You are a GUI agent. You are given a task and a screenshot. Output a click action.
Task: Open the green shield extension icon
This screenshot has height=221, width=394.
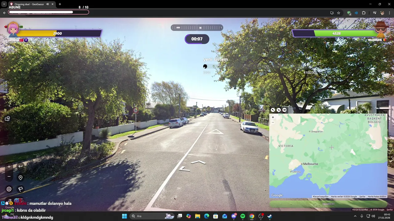(349, 13)
